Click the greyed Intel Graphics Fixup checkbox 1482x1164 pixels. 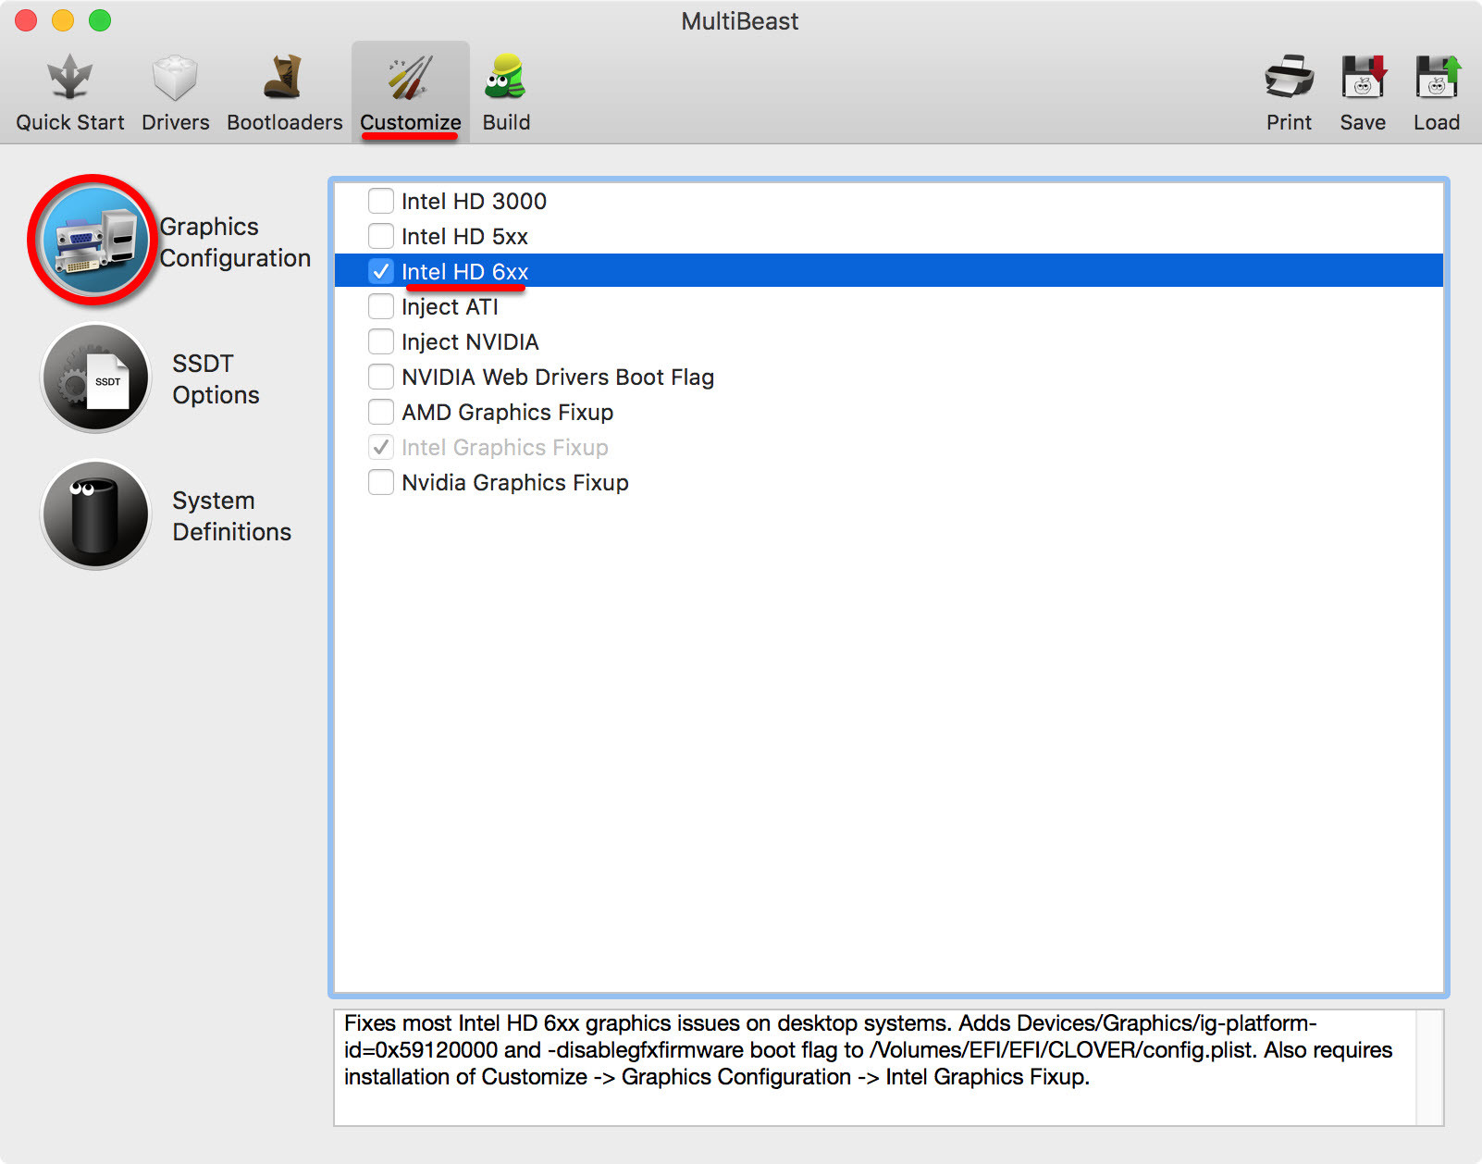coord(381,447)
